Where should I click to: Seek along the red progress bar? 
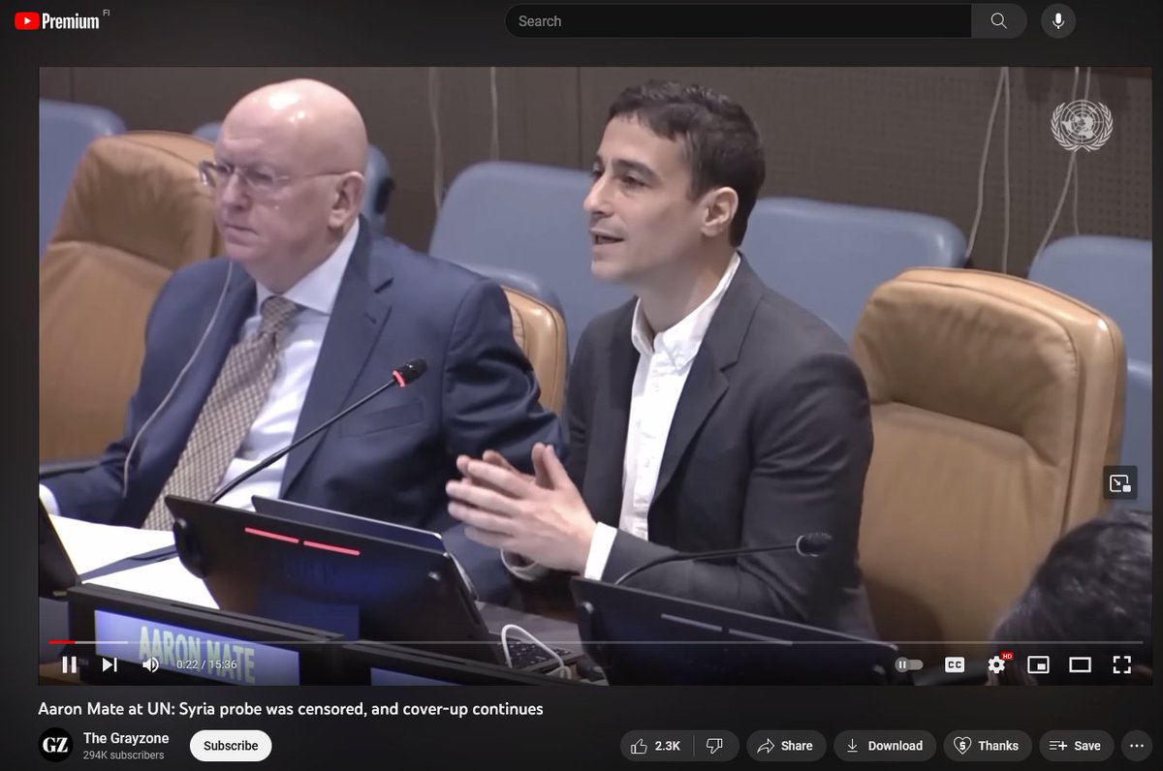[595, 641]
